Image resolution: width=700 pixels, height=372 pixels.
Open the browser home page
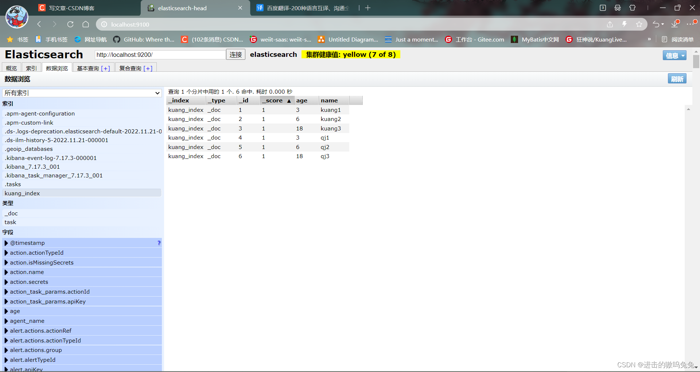click(86, 24)
